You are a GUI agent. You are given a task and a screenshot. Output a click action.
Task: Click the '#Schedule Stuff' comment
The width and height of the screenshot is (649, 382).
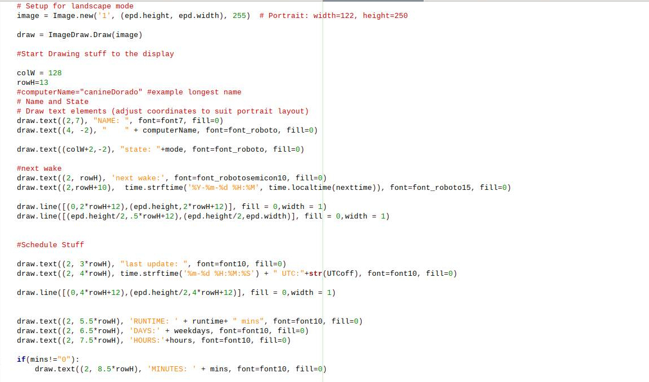click(x=51, y=245)
